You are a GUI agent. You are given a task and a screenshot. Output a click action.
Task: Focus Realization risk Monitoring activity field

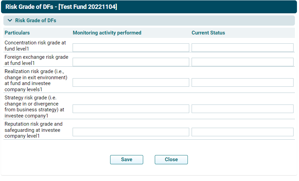pyautogui.click(x=131, y=83)
